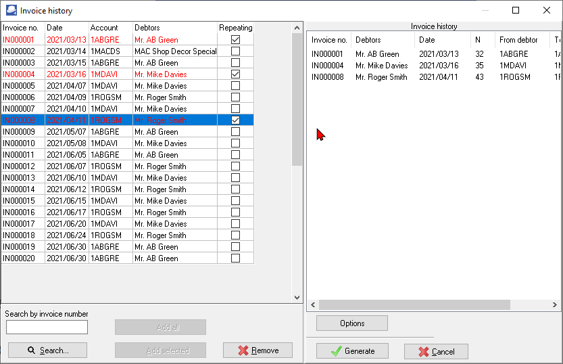563x364 pixels.
Task: Click right arrow of history horizontal scrollbar
Action: coord(555,304)
